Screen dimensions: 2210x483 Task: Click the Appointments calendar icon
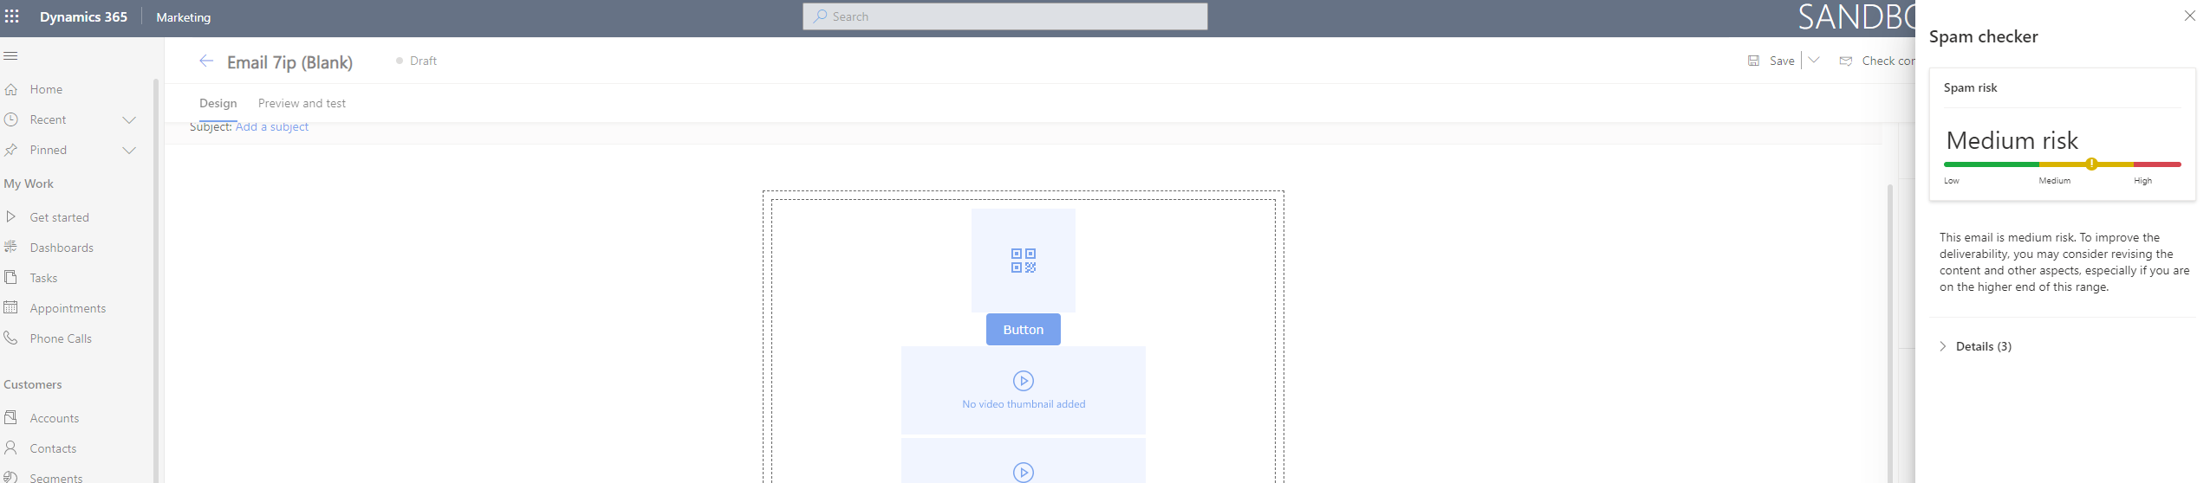(10, 307)
